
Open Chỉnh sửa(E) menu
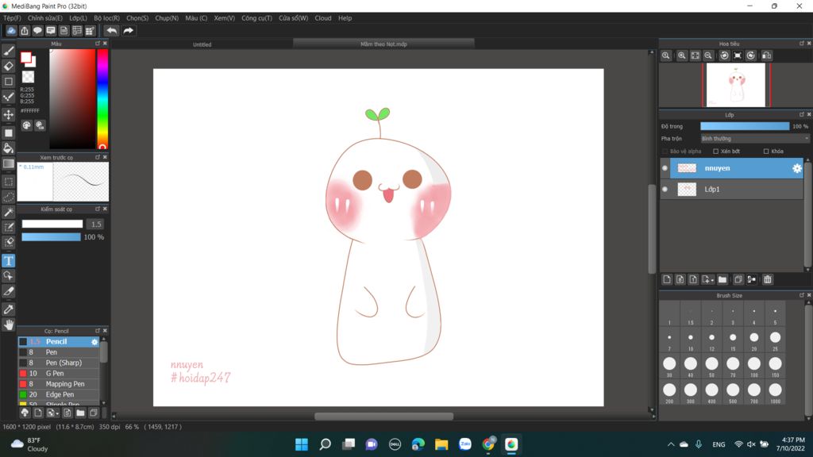click(45, 18)
